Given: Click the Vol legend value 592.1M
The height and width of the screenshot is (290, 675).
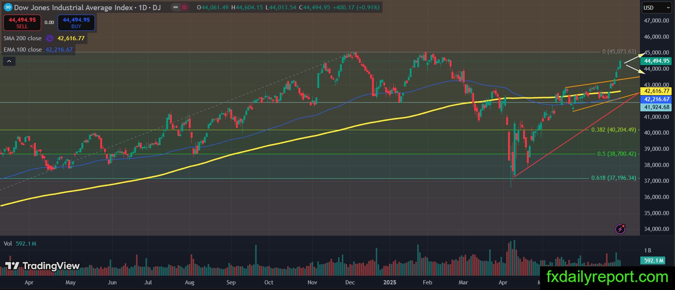Looking at the screenshot, I should (26, 244).
